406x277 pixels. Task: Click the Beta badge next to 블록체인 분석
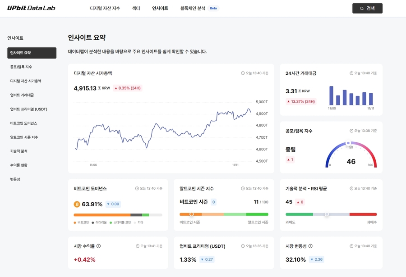[x=214, y=8]
